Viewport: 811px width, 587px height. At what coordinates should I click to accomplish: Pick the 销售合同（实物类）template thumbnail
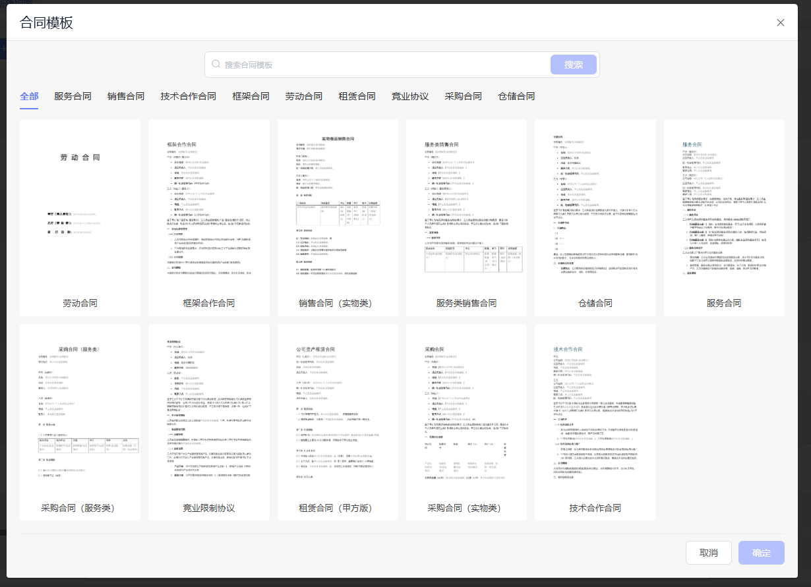point(338,208)
